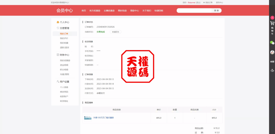
Task: Select 修改密码 in left sidebar
Action: coord(64,92)
